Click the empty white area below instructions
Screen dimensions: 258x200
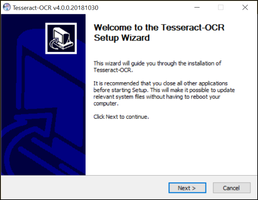171,147
